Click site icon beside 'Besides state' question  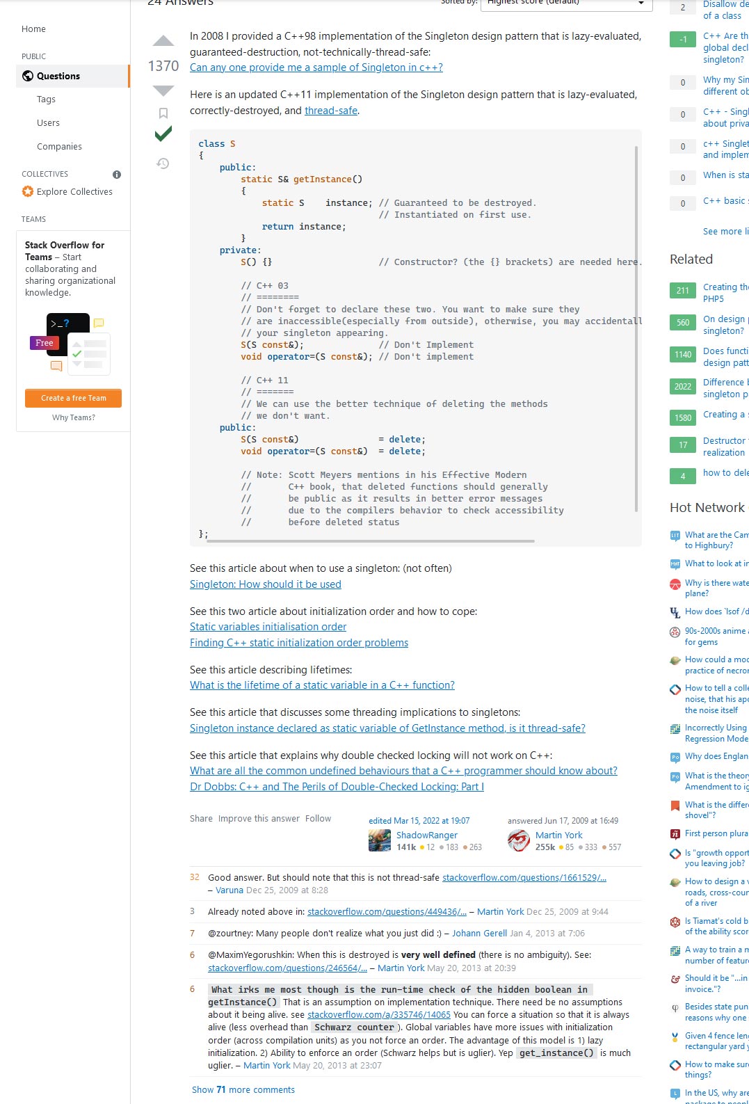675,1007
